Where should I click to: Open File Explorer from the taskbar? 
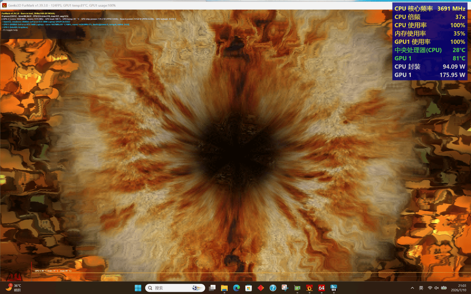(x=224, y=288)
